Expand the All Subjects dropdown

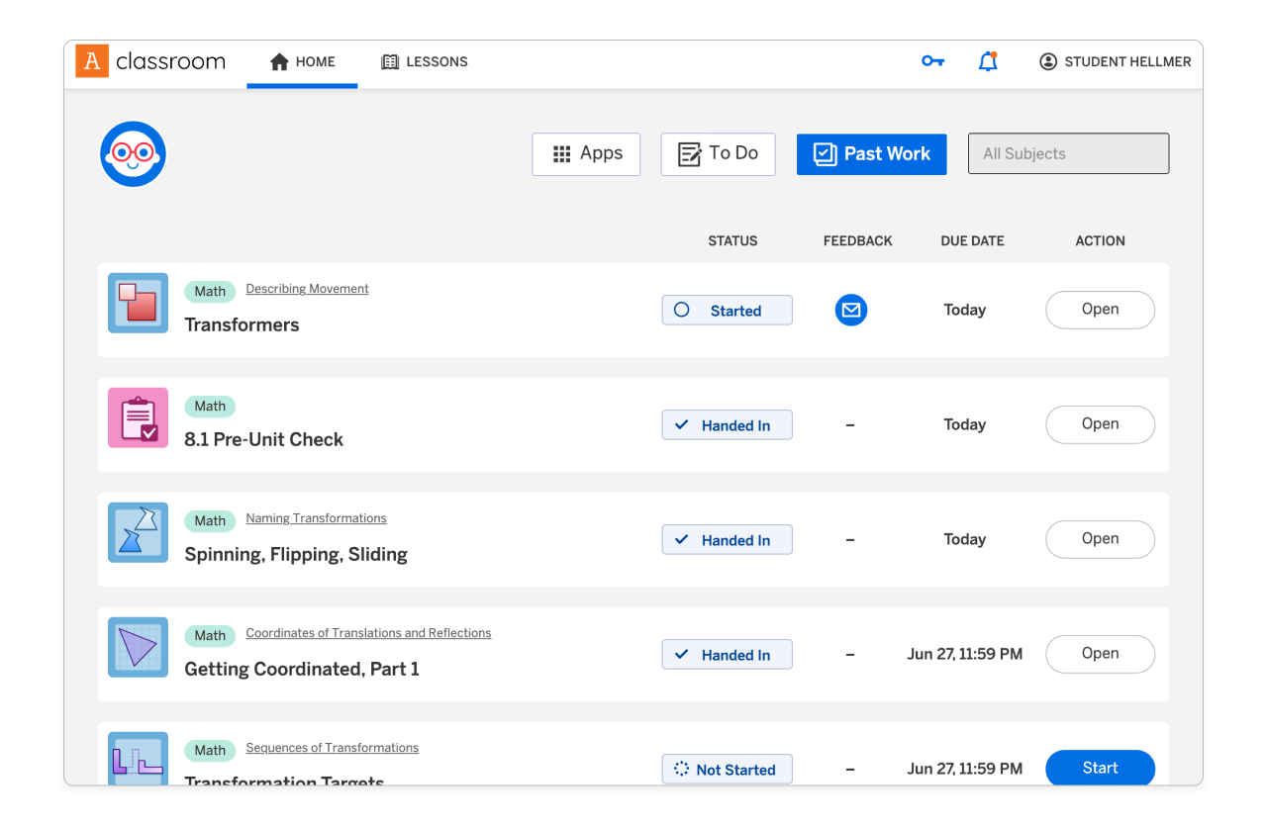click(x=1068, y=154)
